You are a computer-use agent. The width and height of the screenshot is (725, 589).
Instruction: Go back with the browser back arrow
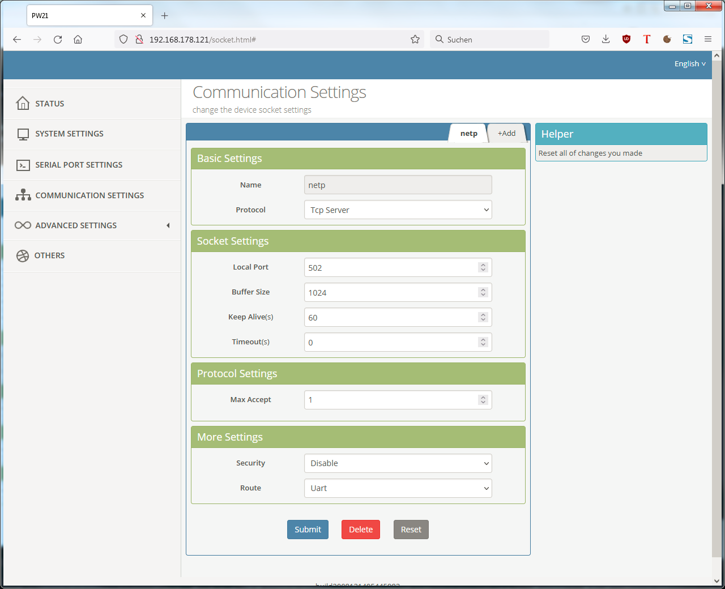[17, 39]
